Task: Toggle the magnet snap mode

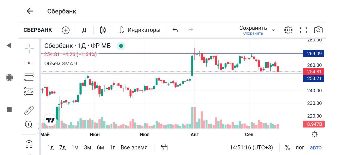Action: pyautogui.click(x=29, y=144)
